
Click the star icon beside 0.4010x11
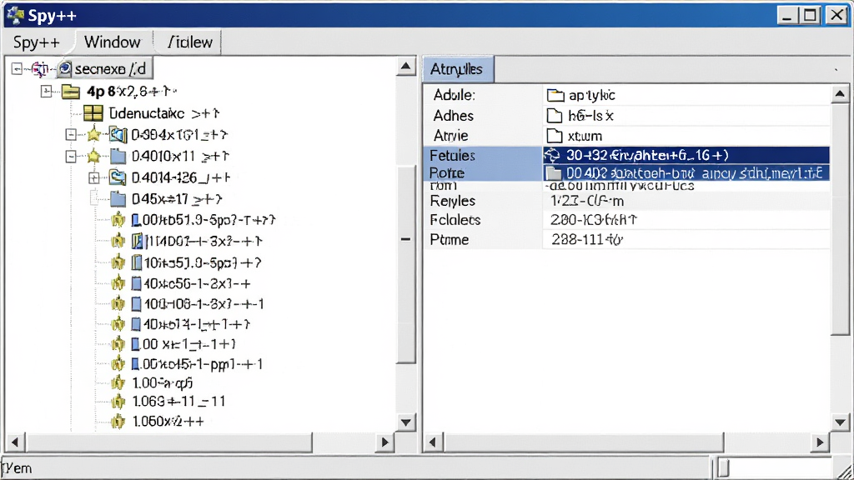pyautogui.click(x=93, y=156)
